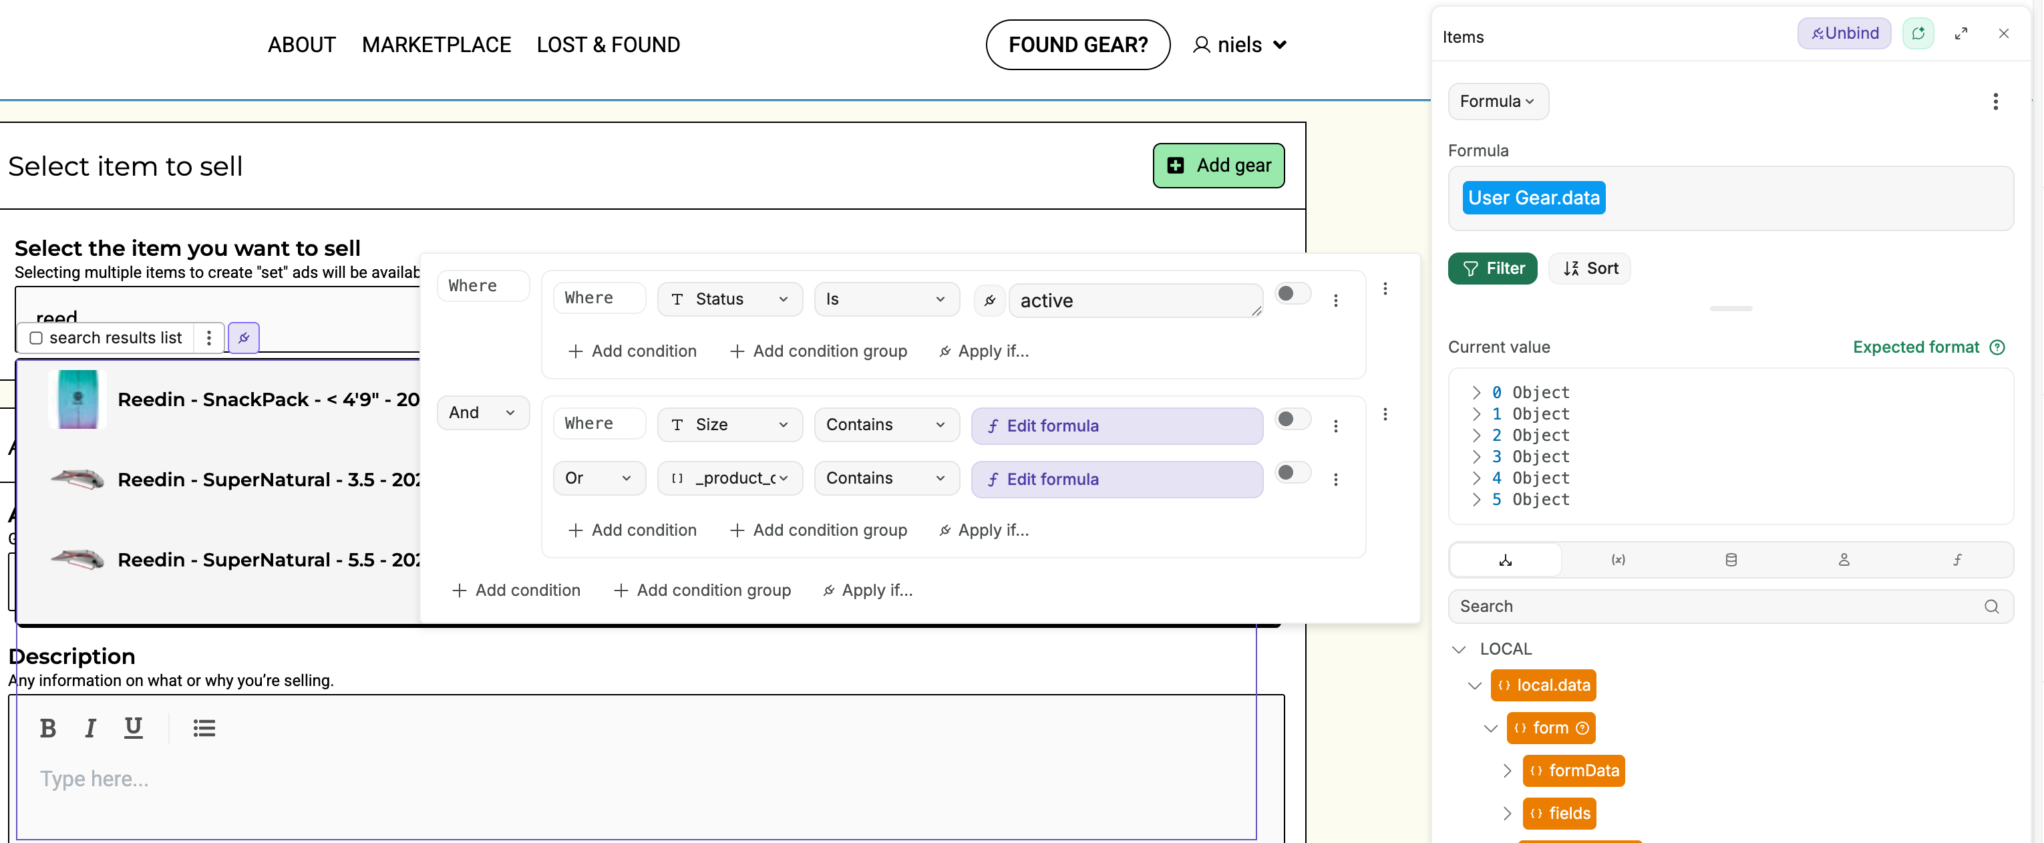The image size is (2044, 843).
Task: Click the bullet list icon in Description editor
Action: 204,728
